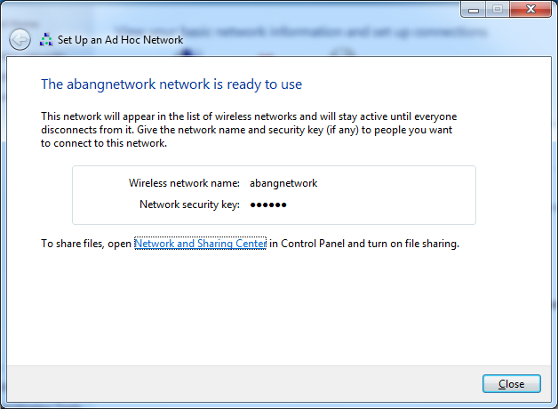The height and width of the screenshot is (409, 558).
Task: Click the gray footer bar left of Close
Action: [245, 384]
